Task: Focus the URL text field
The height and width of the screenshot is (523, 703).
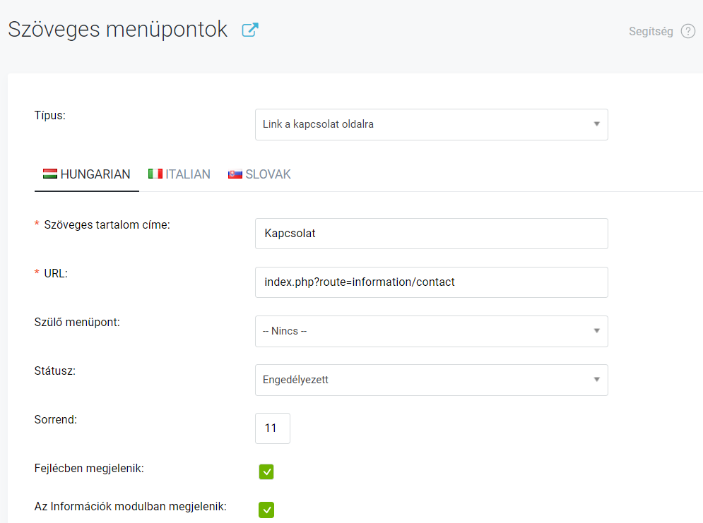Action: tap(431, 282)
